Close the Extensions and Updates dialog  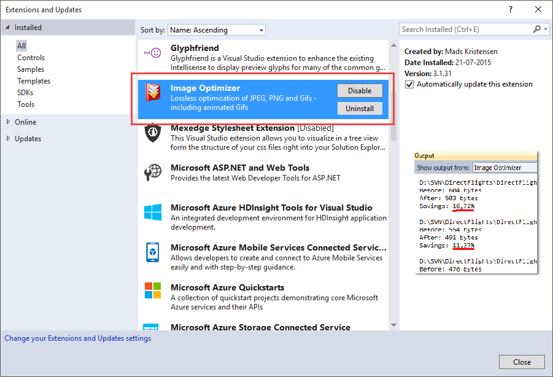(522, 362)
